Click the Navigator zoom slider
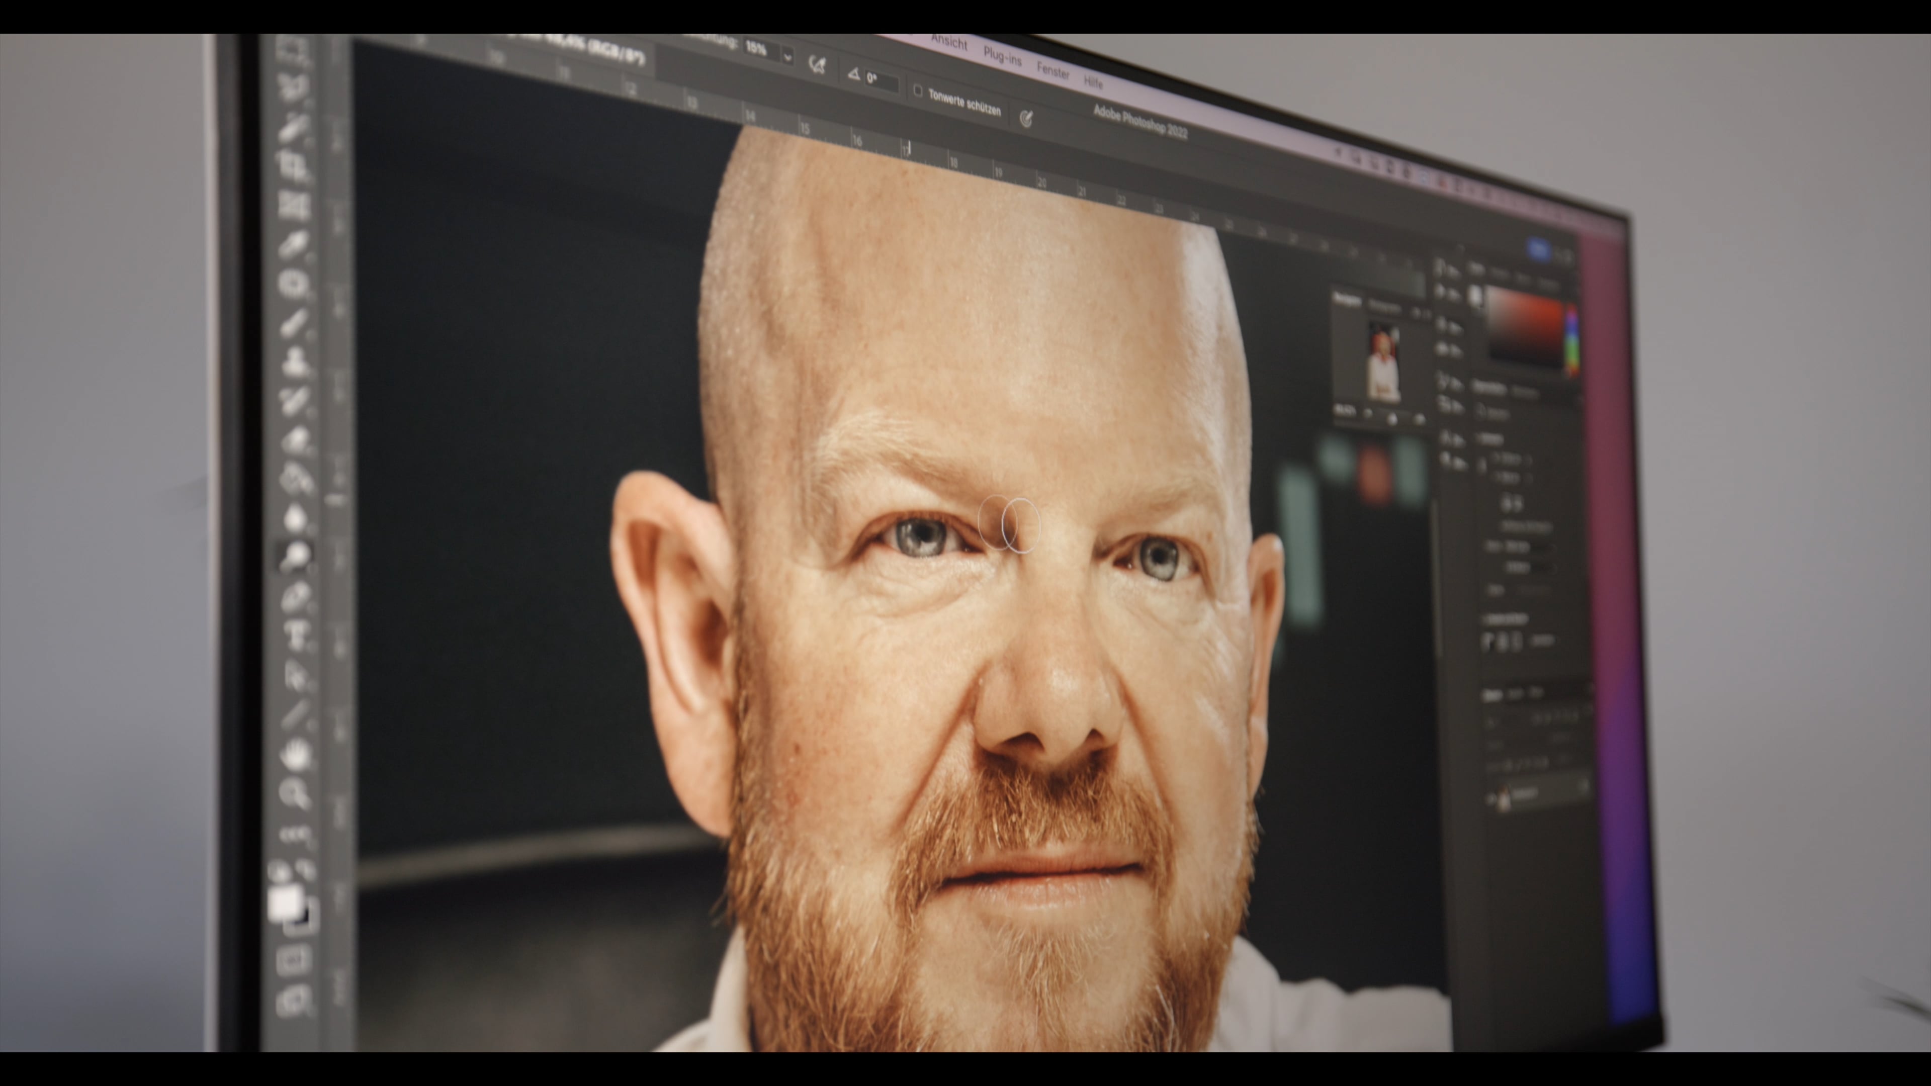Image resolution: width=1931 pixels, height=1086 pixels. click(x=1392, y=418)
